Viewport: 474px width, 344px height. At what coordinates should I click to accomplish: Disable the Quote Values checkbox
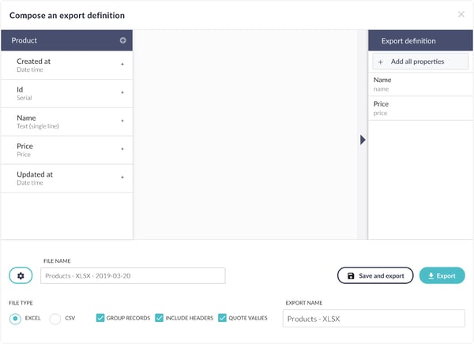[222, 318]
